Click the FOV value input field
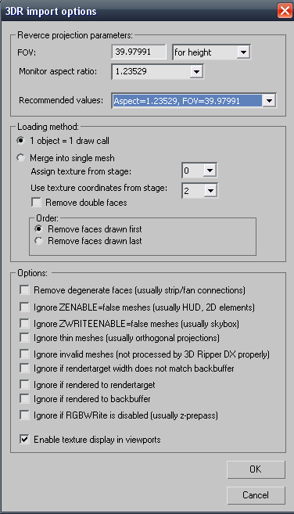This screenshot has height=514, width=294. pyautogui.click(x=138, y=52)
